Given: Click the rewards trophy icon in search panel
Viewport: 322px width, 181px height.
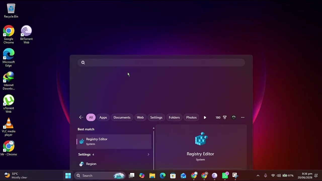Looking at the screenshot, I should [x=225, y=117].
